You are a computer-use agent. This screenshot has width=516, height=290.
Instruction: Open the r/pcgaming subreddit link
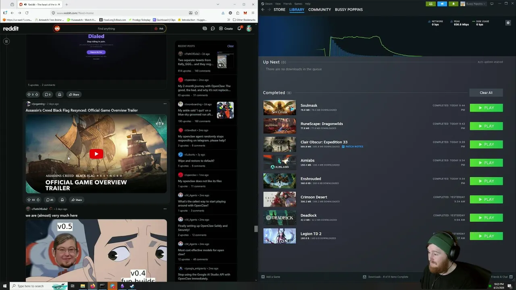pyautogui.click(x=38, y=104)
